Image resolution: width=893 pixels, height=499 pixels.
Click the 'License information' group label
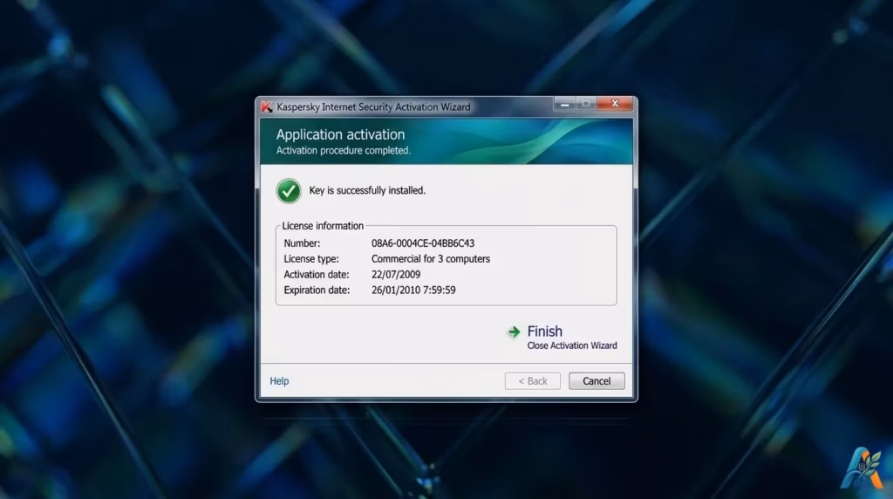pos(323,226)
